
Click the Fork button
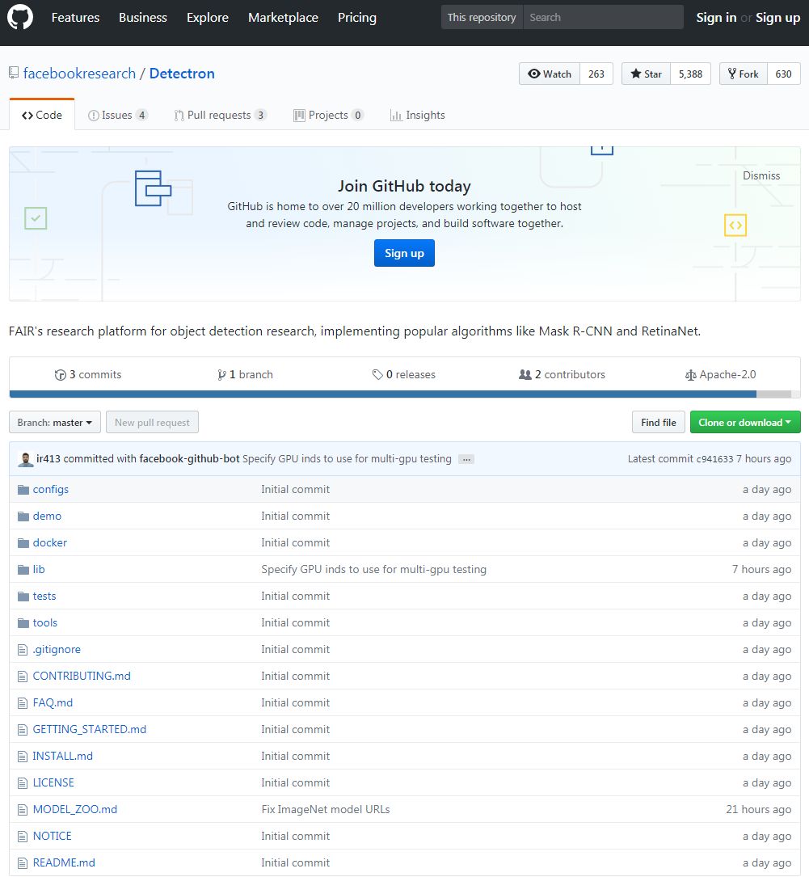point(744,74)
